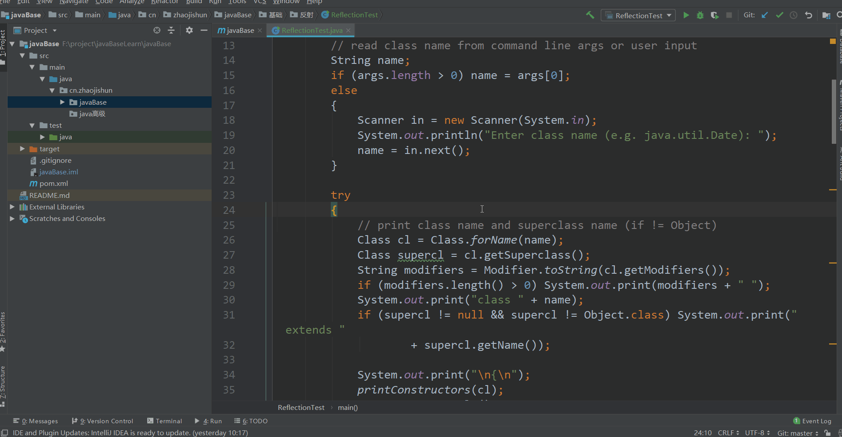
Task: Update project using the blue Git arrow
Action: click(765, 16)
